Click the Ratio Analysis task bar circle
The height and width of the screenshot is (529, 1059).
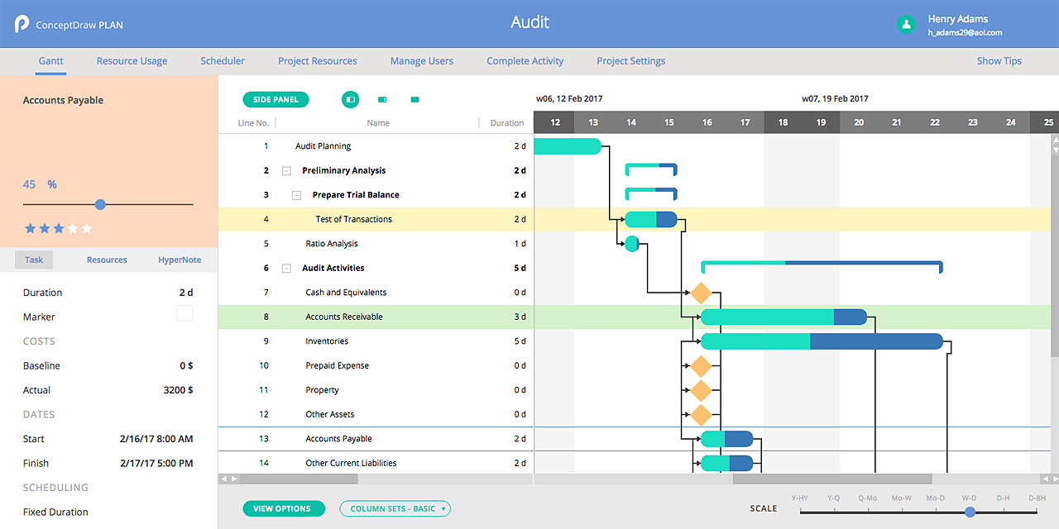pyautogui.click(x=632, y=244)
